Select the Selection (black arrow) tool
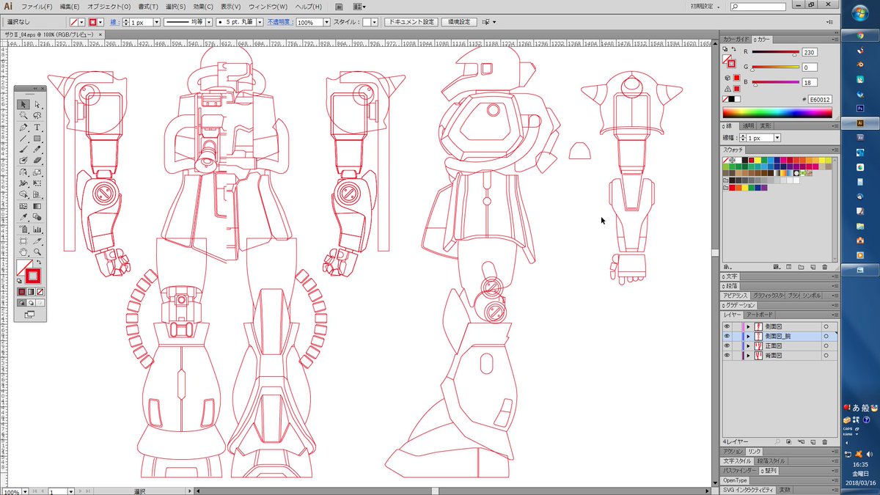Image resolution: width=880 pixels, height=495 pixels. [x=23, y=104]
